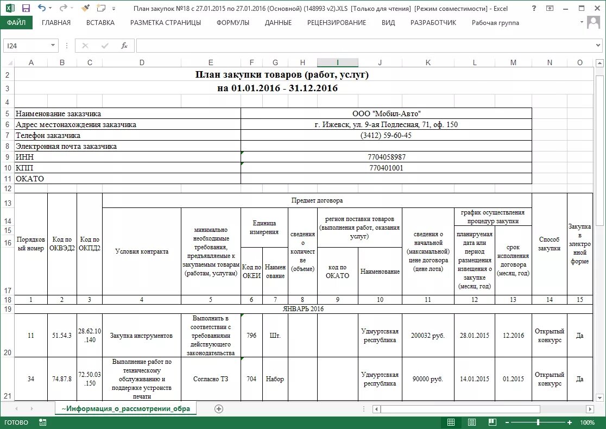Switch to Normal view icon

[x=451, y=422]
